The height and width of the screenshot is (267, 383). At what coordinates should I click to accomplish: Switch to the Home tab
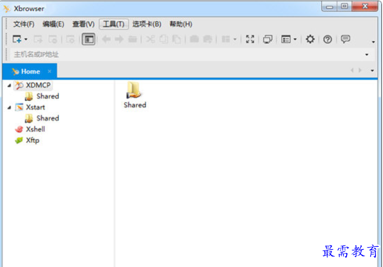pyautogui.click(x=30, y=71)
